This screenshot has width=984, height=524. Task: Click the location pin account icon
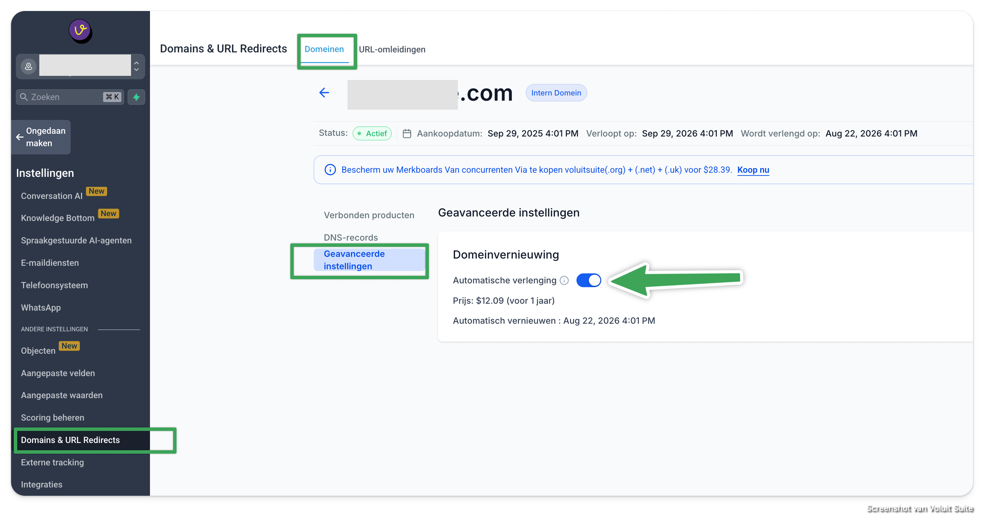(29, 67)
